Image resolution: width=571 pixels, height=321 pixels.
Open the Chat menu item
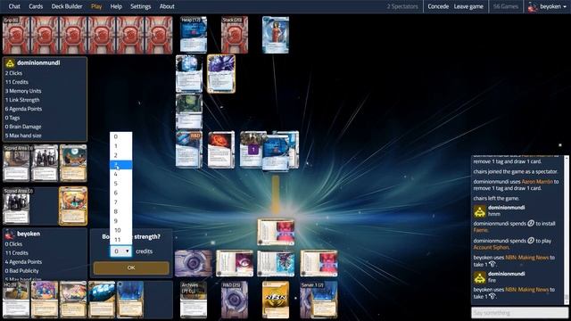click(14, 6)
